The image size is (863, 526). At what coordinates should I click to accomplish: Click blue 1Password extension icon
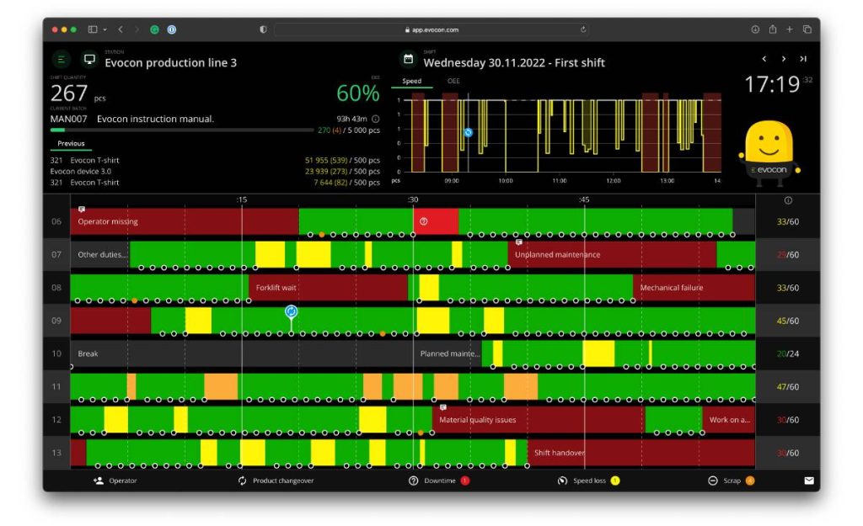[172, 29]
